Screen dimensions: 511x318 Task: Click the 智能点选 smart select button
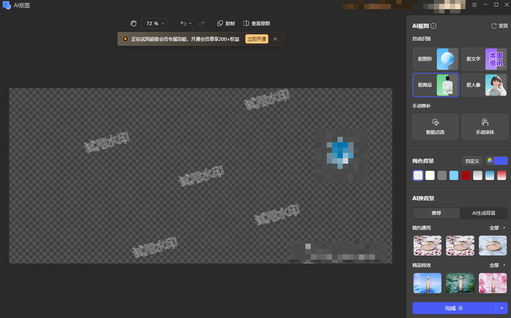coord(435,127)
